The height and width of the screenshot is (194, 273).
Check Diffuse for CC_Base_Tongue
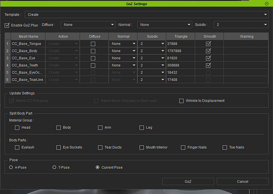pyautogui.click(x=93, y=44)
